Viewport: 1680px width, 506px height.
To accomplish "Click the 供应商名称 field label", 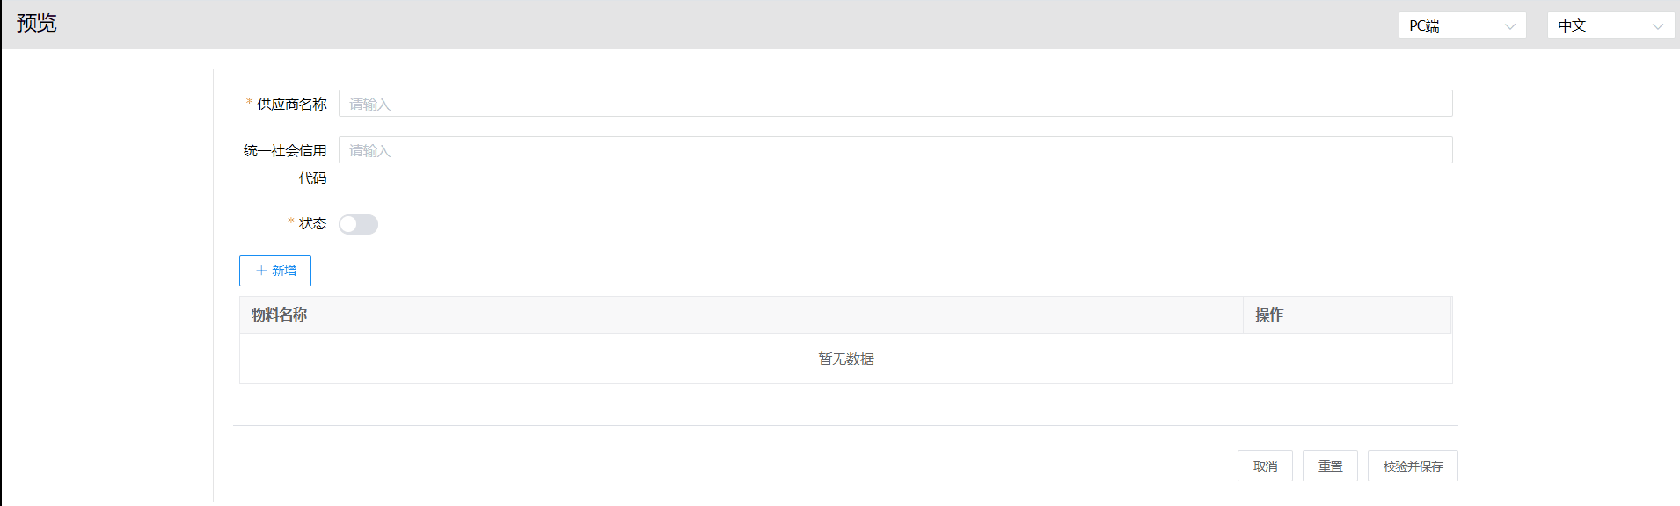I will tap(291, 105).
